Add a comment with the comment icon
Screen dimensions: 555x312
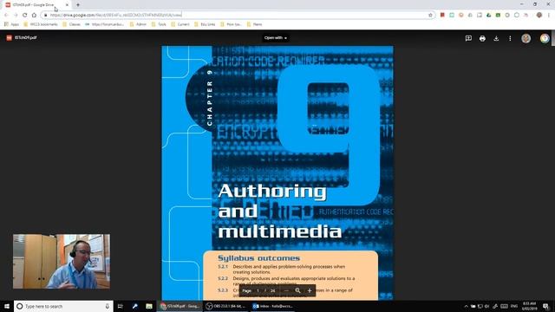pyautogui.click(x=468, y=38)
